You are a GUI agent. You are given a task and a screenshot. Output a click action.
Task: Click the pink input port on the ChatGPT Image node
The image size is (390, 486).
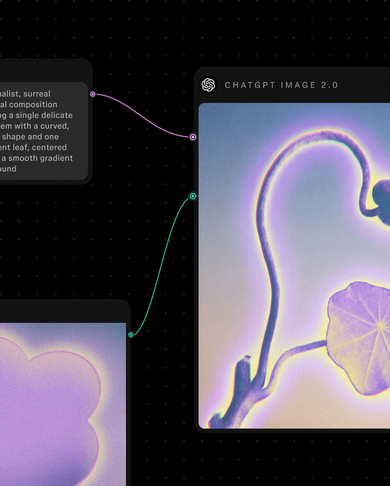(193, 137)
